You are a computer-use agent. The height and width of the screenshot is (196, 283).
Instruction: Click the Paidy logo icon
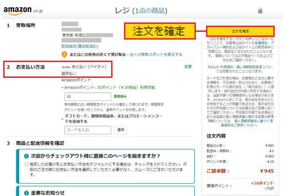pos(66,67)
